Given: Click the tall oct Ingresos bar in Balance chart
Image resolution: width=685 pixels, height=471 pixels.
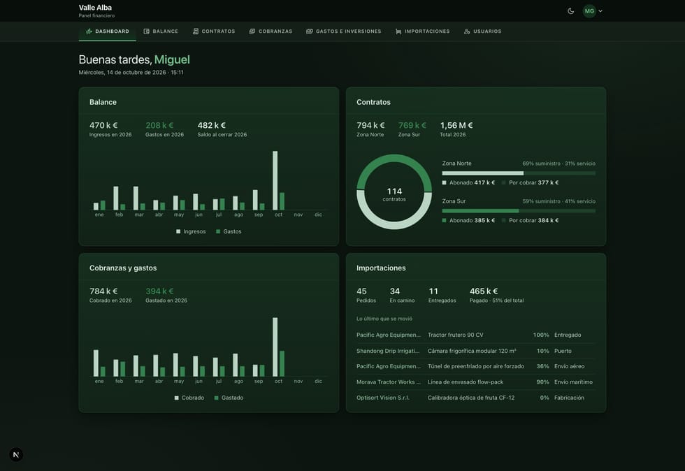Looking at the screenshot, I should tap(275, 180).
